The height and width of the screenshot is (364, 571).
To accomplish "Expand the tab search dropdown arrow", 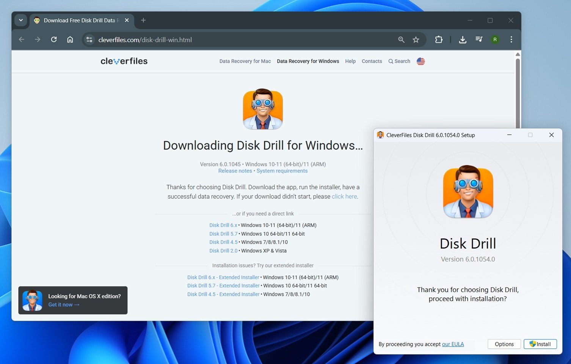I will click(x=21, y=20).
